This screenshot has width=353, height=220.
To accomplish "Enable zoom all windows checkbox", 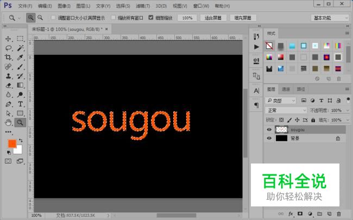I will point(114,17).
